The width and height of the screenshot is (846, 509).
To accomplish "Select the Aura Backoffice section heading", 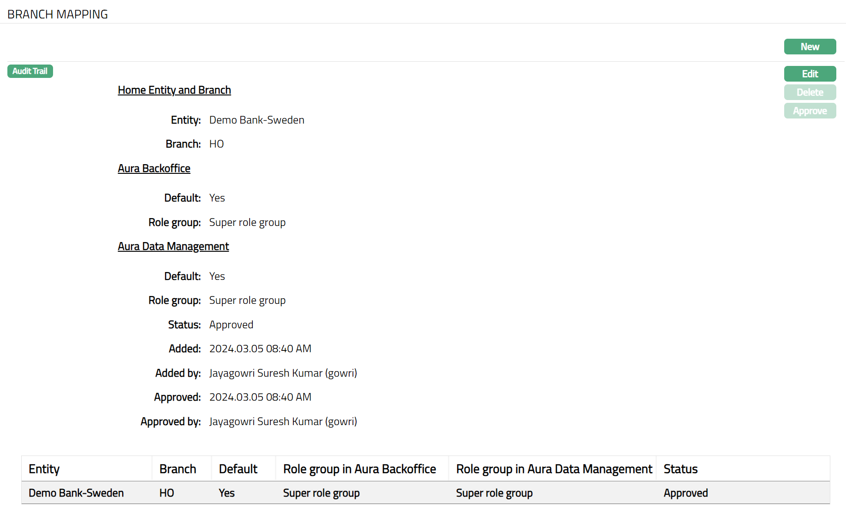I will click(154, 168).
